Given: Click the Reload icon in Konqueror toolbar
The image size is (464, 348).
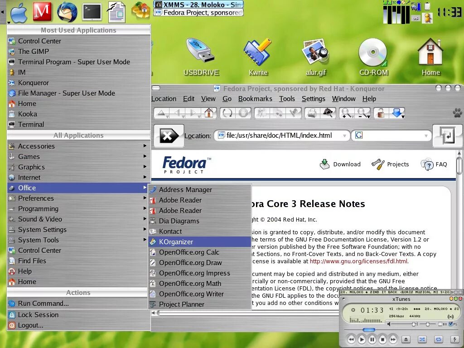Looking at the screenshot, I should [x=227, y=113].
